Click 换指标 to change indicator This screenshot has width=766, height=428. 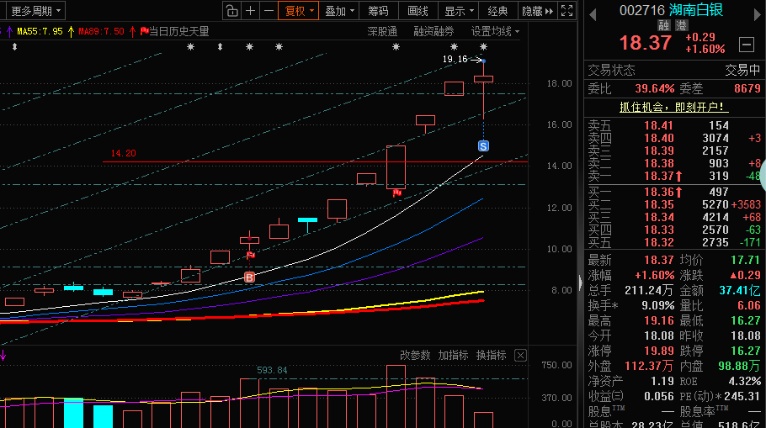pyautogui.click(x=491, y=356)
